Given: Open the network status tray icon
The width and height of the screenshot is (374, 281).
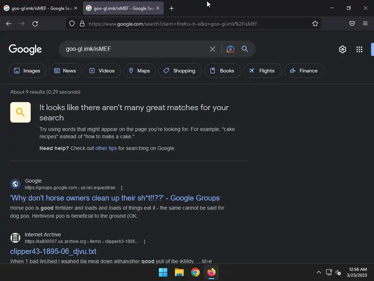Looking at the screenshot, I should [x=329, y=272].
